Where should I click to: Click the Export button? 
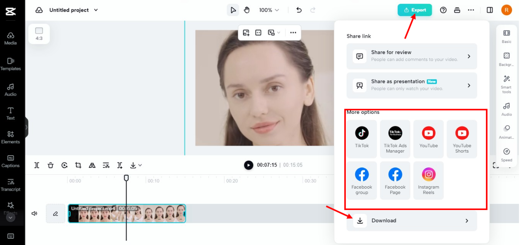pyautogui.click(x=415, y=10)
